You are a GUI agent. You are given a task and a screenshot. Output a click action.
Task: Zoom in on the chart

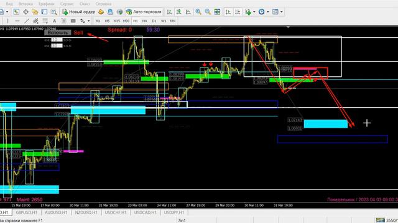coord(198,12)
